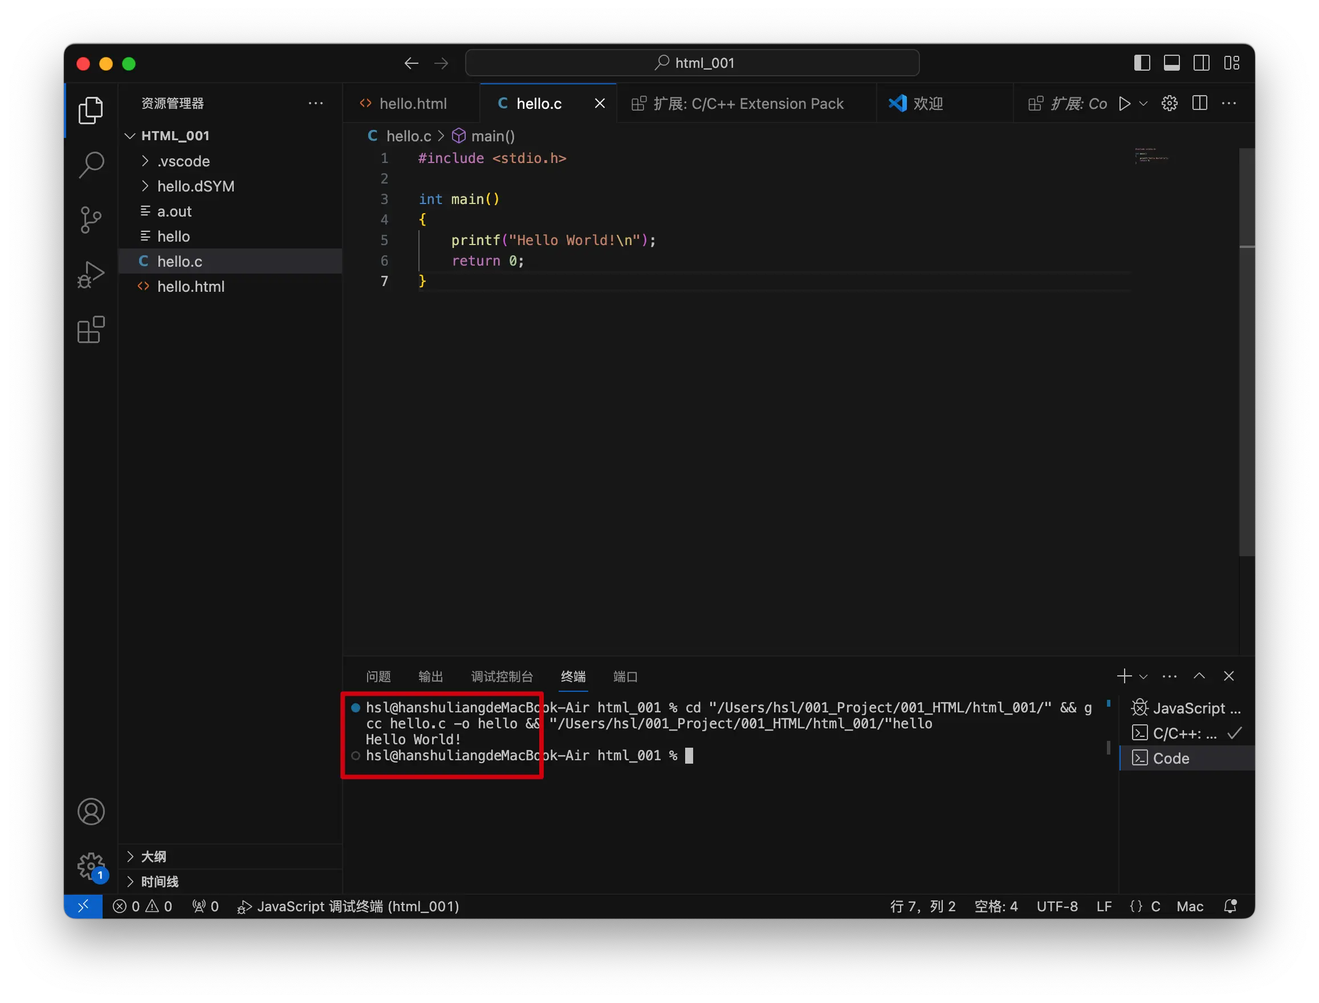Open the run options dropdown arrow
Screen dimensions: 1319x1003
point(1143,104)
